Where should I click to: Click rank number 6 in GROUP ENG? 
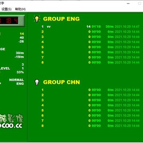[43, 52]
